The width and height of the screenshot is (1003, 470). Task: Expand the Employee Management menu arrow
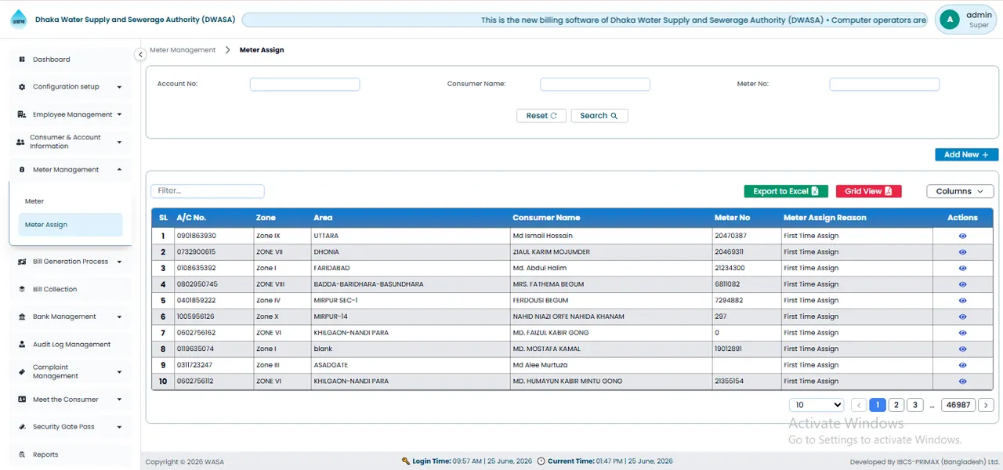coord(119,114)
